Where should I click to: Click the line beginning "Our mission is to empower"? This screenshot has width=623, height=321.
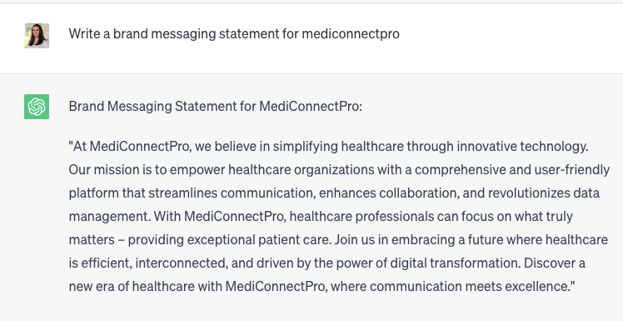[339, 170]
